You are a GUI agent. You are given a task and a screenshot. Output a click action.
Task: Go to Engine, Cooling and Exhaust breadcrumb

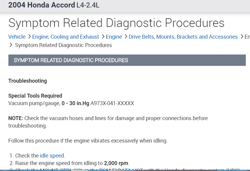tap(65, 37)
